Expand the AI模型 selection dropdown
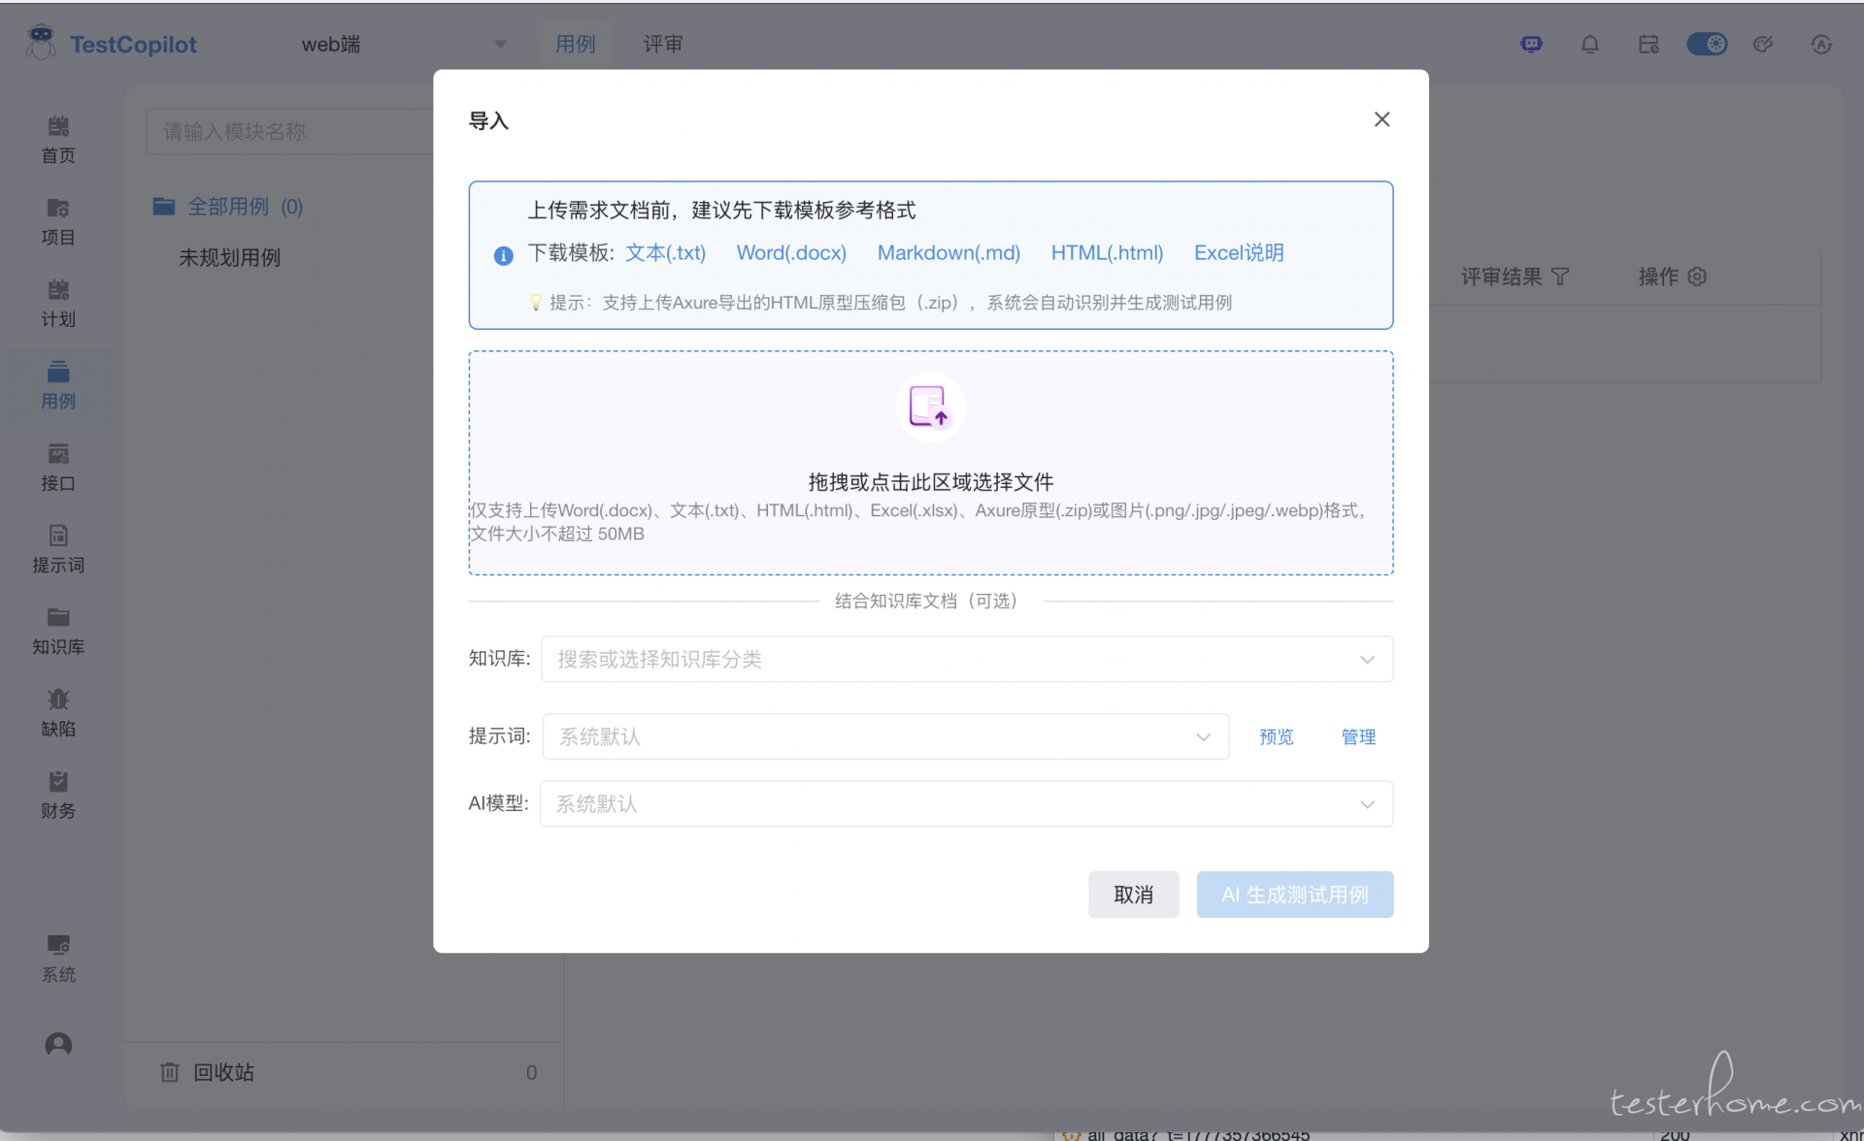1864x1141 pixels. (966, 804)
